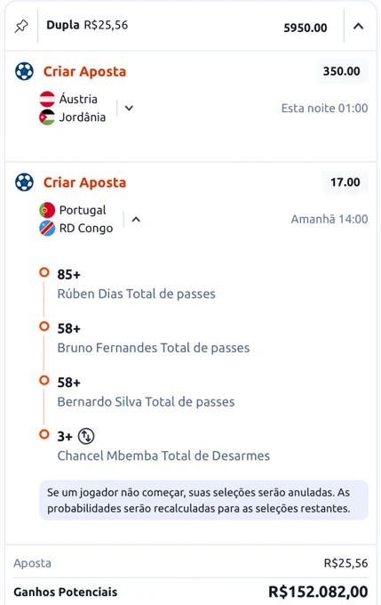Edit the Aposta stake amount R$25,56
This screenshot has width=381, height=605.
(x=346, y=563)
